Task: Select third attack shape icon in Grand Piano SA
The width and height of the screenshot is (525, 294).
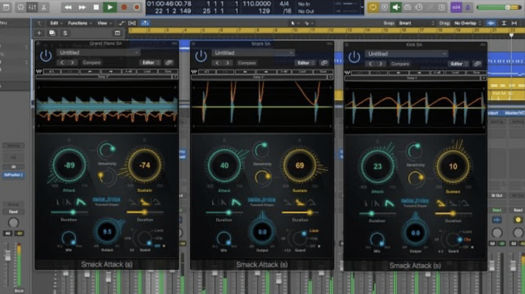Action: click(81, 202)
